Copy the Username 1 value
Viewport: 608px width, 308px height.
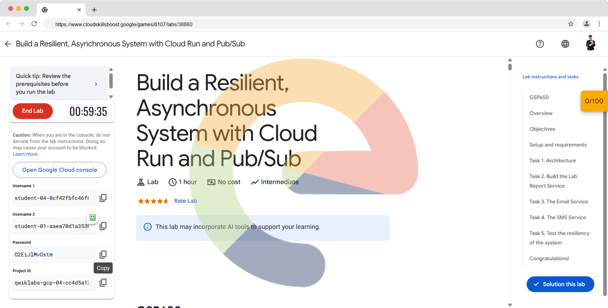click(x=103, y=198)
